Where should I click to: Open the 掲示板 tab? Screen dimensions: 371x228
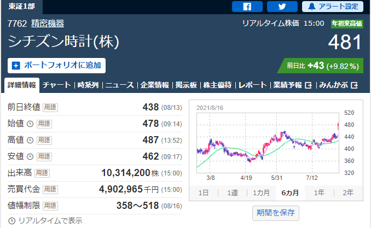[186, 85]
